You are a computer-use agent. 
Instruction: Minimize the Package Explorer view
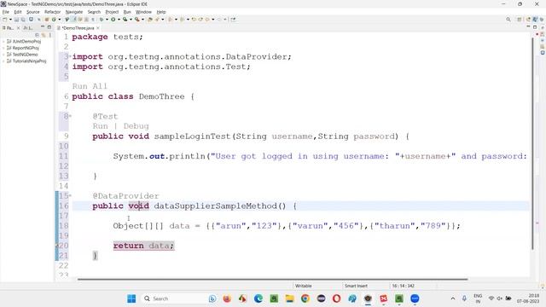[43, 26]
